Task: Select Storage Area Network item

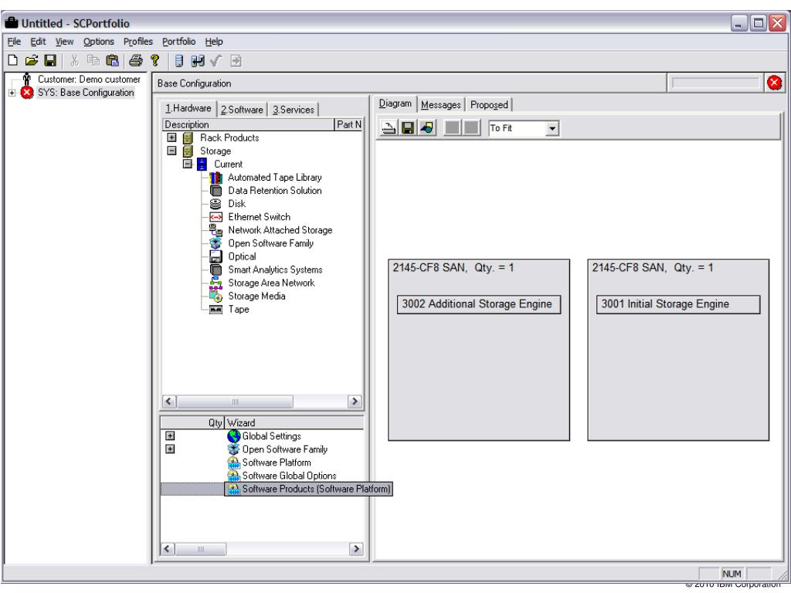Action: (x=271, y=283)
